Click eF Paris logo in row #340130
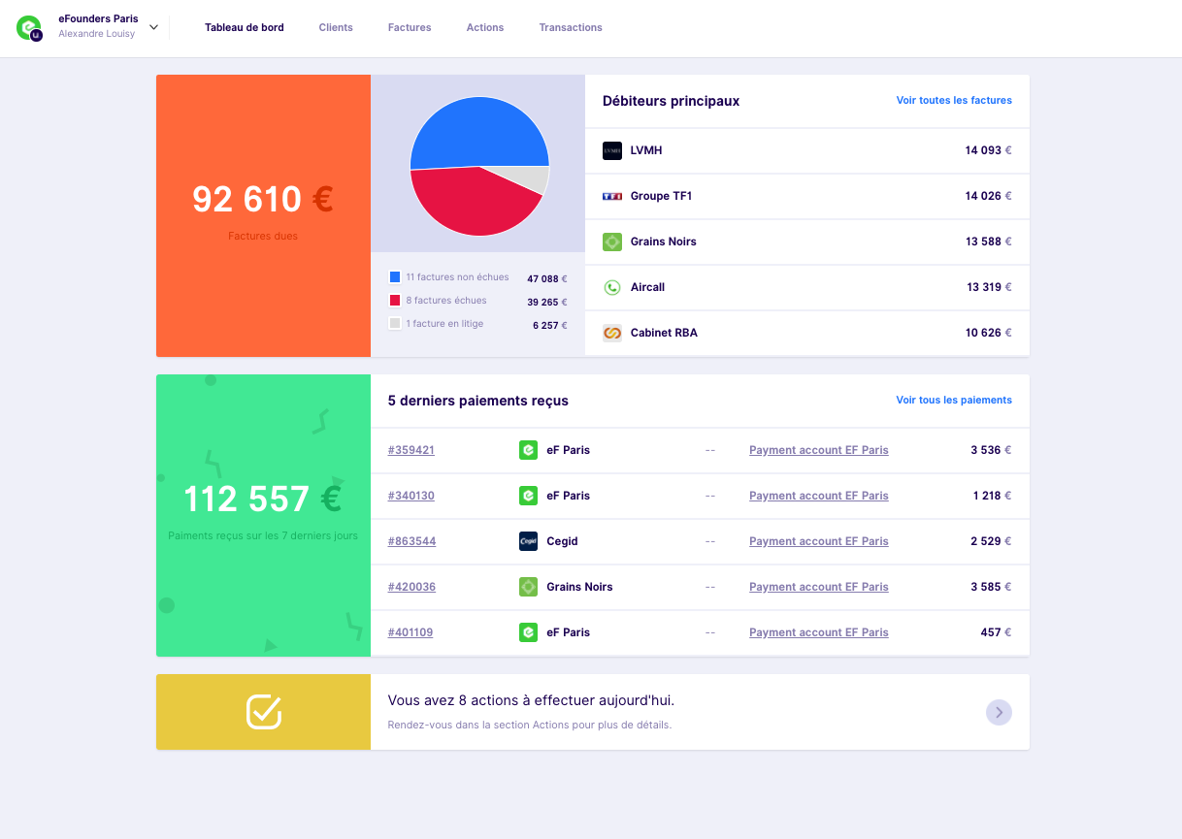 (x=528, y=496)
